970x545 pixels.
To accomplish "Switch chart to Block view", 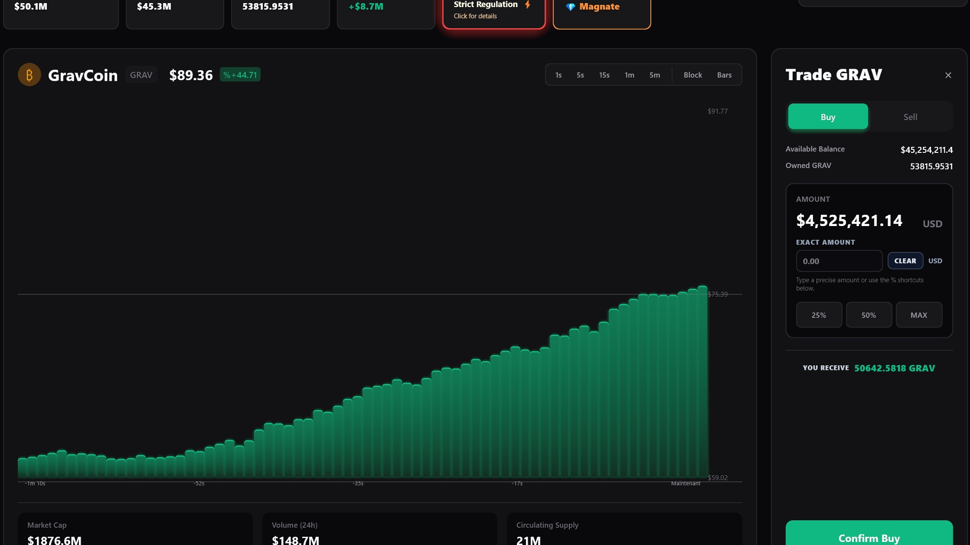I will [693, 75].
